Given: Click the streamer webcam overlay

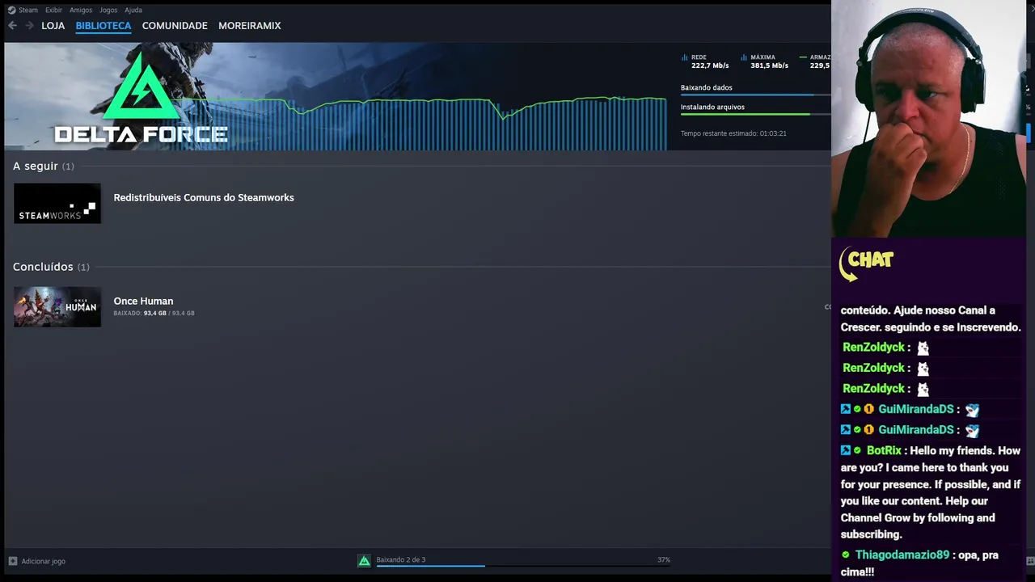Looking at the screenshot, I should coord(930,119).
